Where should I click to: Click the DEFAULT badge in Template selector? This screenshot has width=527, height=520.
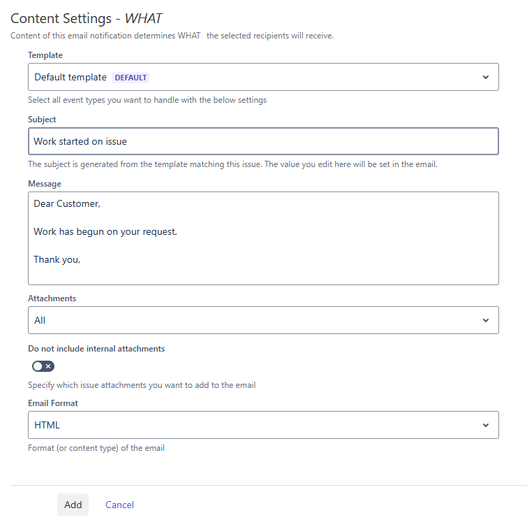pyautogui.click(x=131, y=78)
